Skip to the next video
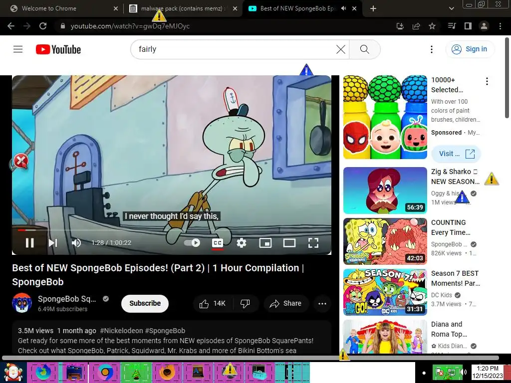511x383 pixels. pos(53,243)
